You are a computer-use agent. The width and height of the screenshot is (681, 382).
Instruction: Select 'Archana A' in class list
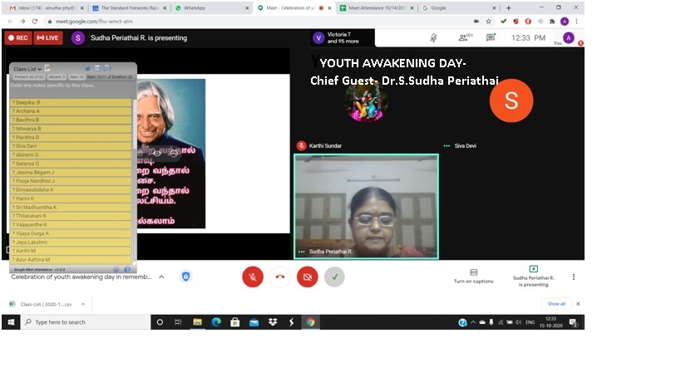(71, 111)
